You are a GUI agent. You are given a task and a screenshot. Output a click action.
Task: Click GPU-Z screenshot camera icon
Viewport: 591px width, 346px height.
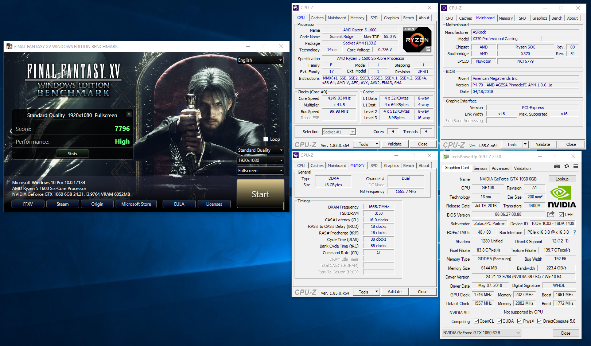point(557,166)
